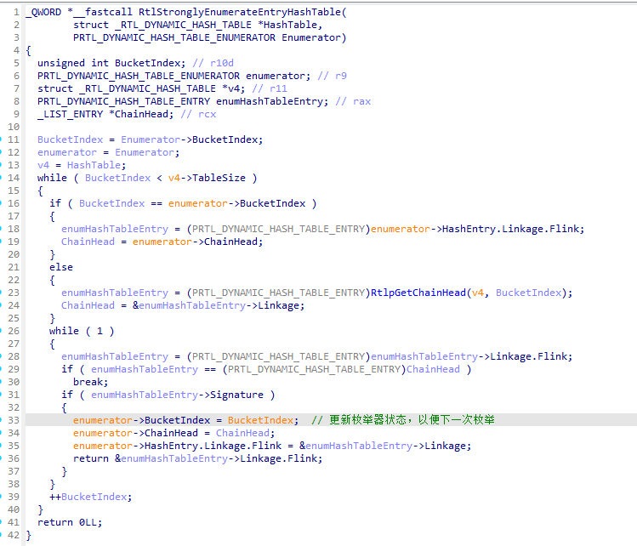637x546 pixels.
Task: Select HashEntry.Linkage.Flink on line 35
Action: click(x=213, y=446)
